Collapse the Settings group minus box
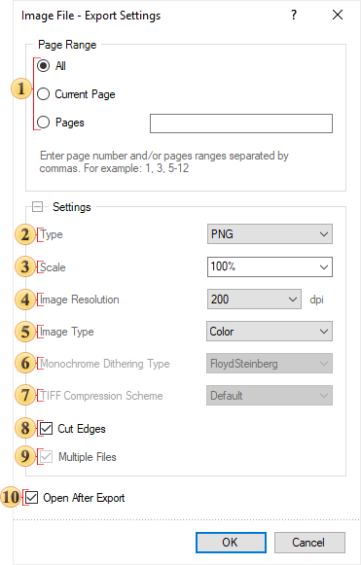Viewport: 361px width, 565px height. (x=38, y=207)
